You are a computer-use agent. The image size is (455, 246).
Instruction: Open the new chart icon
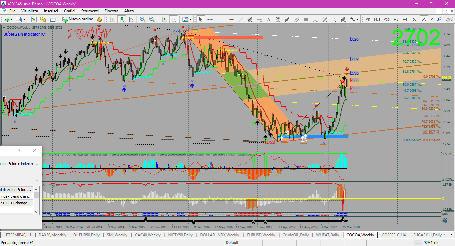6,19
